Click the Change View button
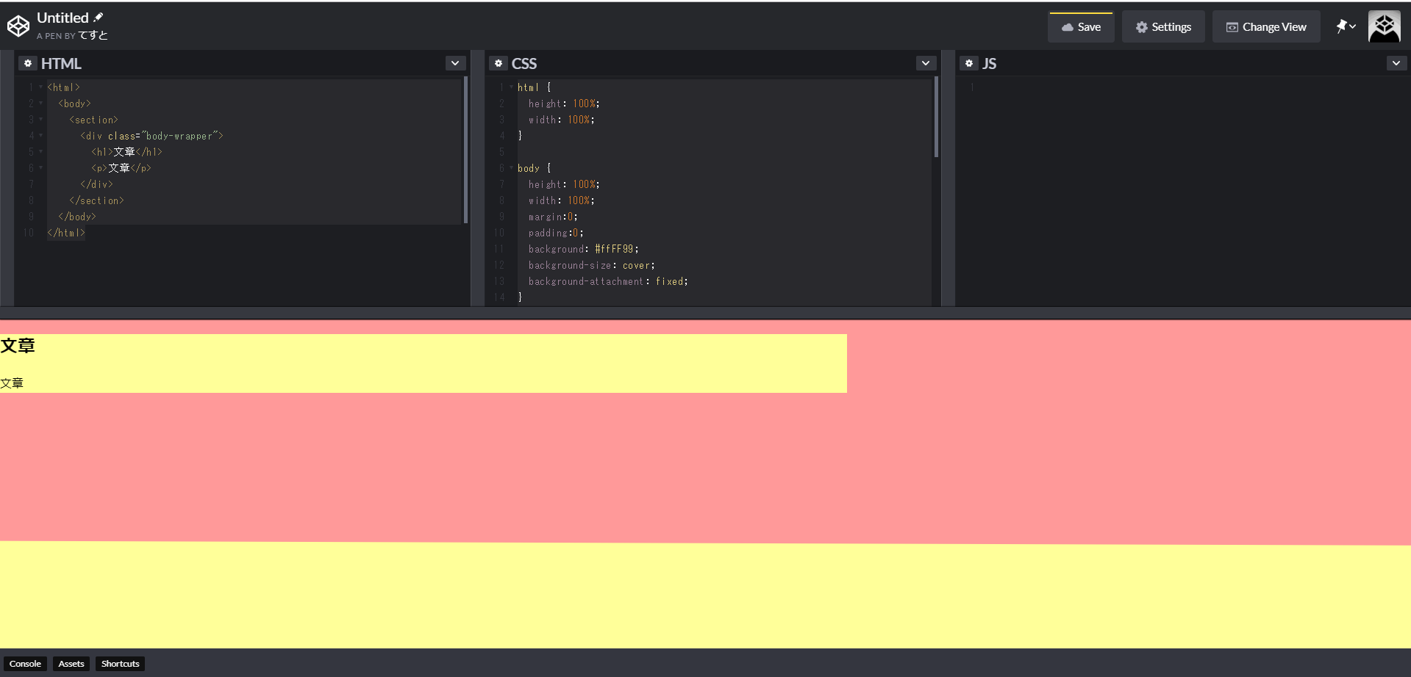The width and height of the screenshot is (1411, 677). [1266, 27]
